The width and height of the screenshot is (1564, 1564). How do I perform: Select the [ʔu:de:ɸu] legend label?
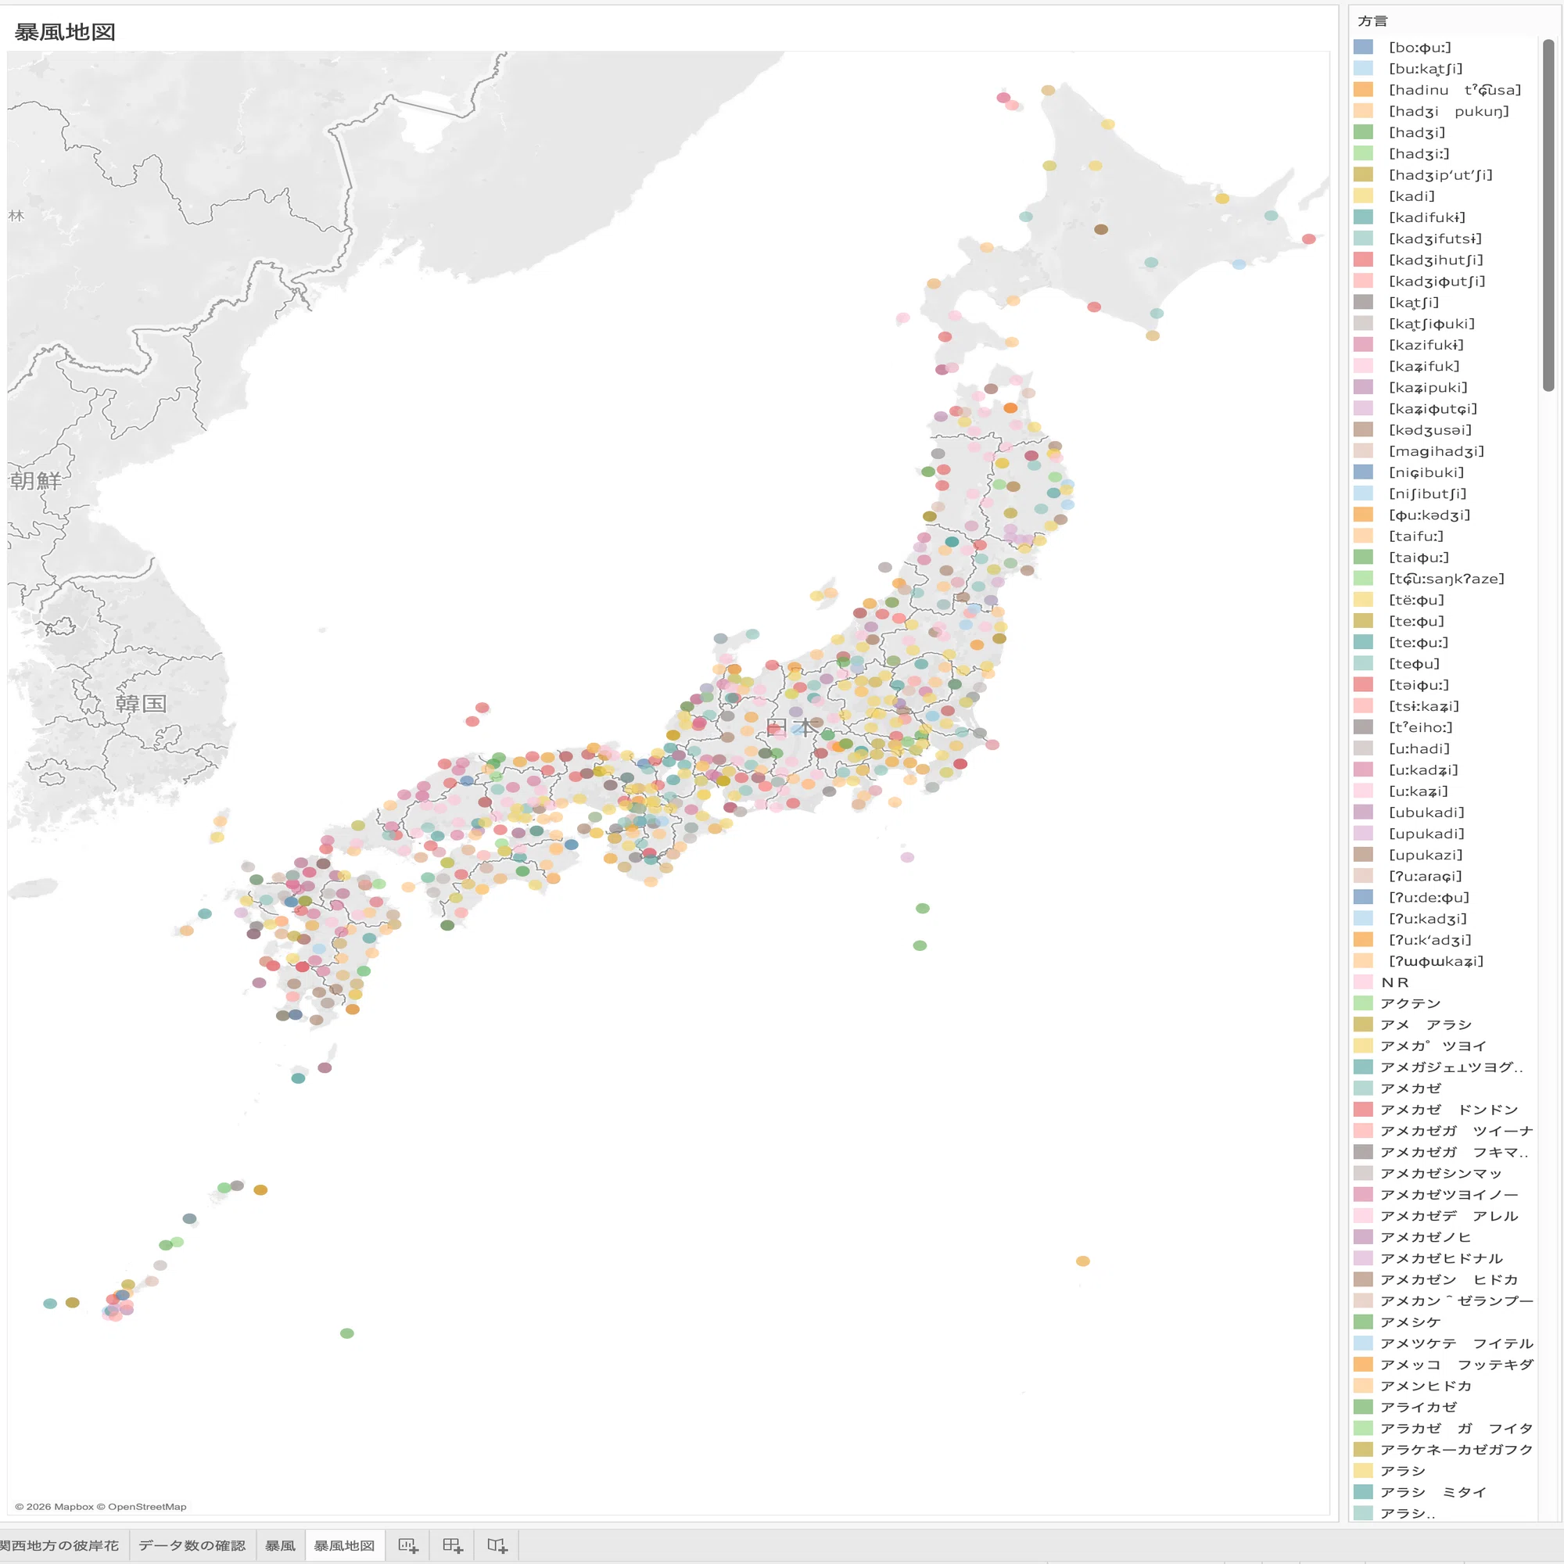click(1429, 897)
